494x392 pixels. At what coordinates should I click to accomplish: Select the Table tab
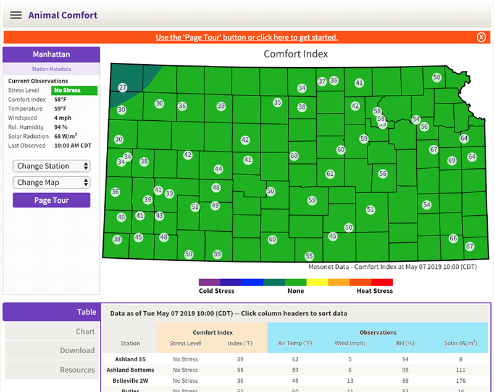86,312
